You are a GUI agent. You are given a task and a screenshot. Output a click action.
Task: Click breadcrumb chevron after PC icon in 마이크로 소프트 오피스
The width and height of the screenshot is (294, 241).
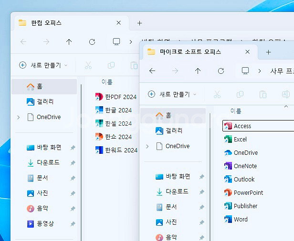pyautogui.click(x=260, y=71)
